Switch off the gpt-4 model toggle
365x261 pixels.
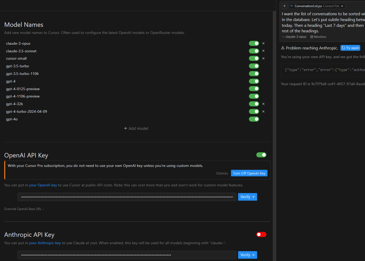[x=254, y=81]
